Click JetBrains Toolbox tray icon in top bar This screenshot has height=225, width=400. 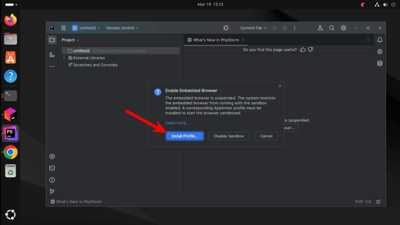coord(363,5)
